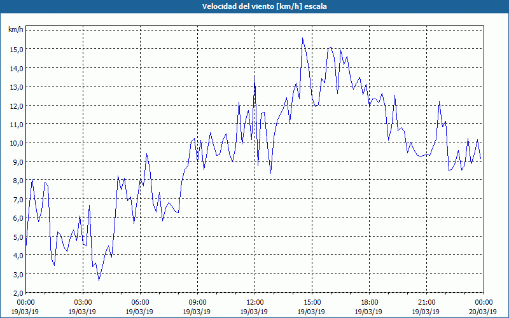Click the lowest wind speed dip before 04:00
The height and width of the screenshot is (318, 509).
[x=99, y=280]
